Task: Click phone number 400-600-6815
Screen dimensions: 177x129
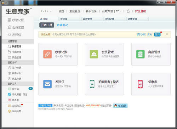Action: (x=93, y=105)
